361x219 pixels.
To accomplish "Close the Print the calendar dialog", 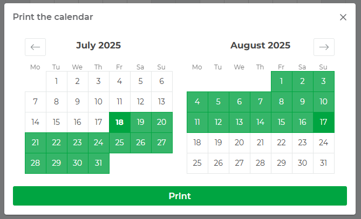I will point(343,17).
